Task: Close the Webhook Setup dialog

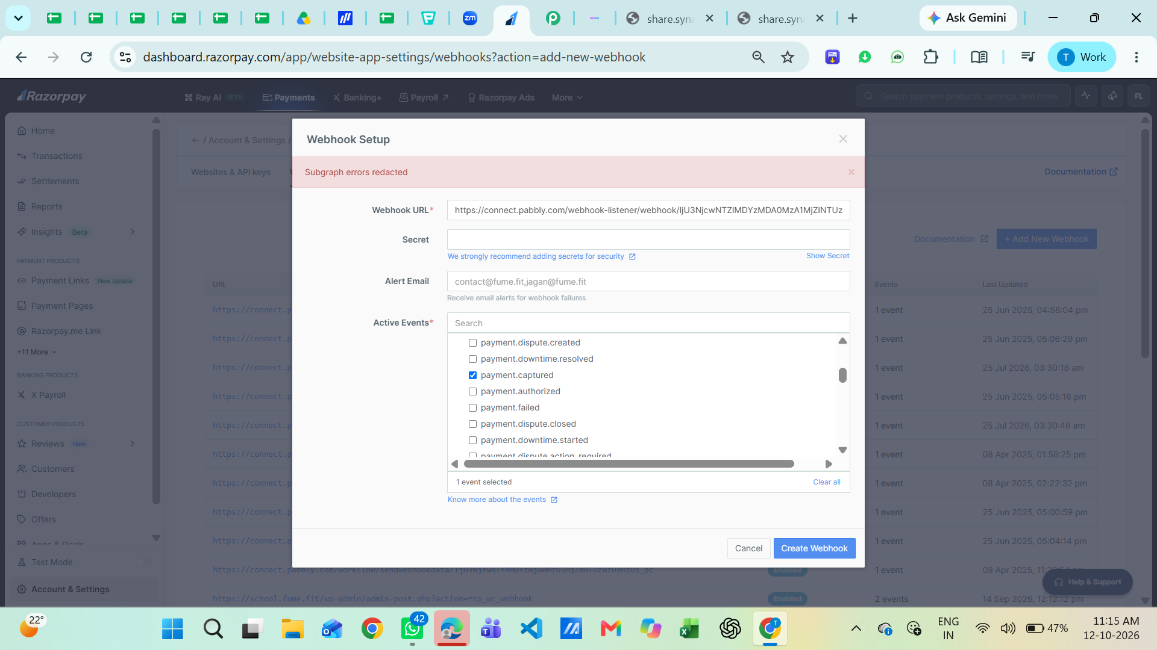Action: tap(843, 139)
